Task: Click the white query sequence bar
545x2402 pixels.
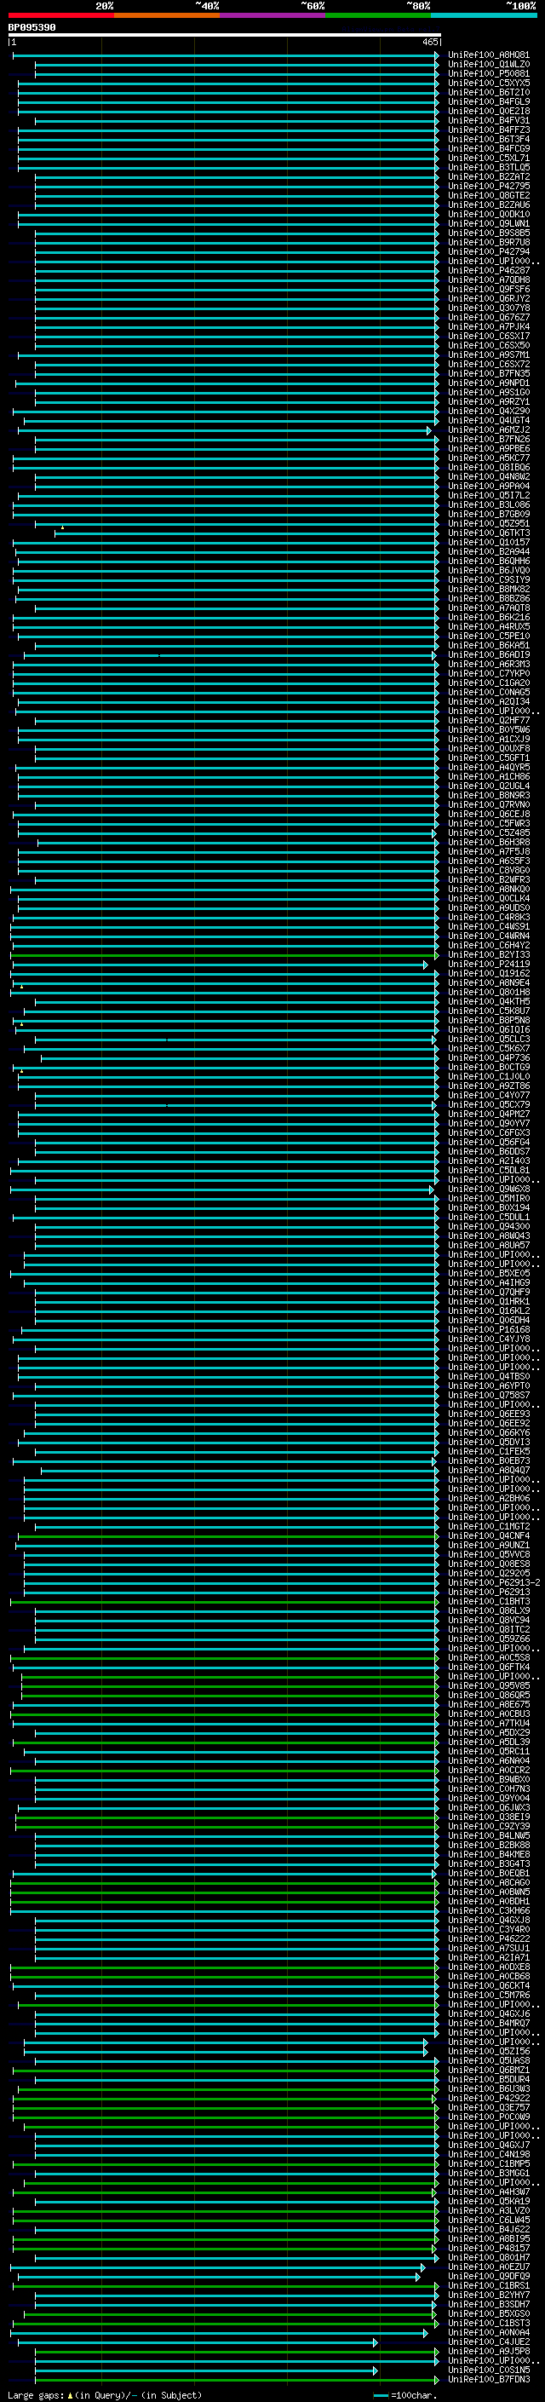Action: coord(225,36)
